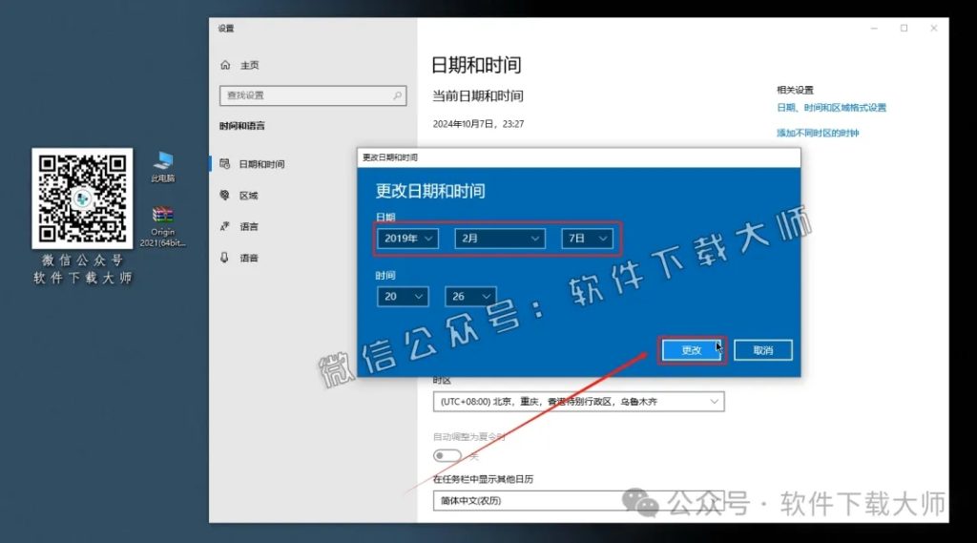This screenshot has width=977, height=543.
Task: Open 区域 settings page
Action: pyautogui.click(x=249, y=195)
